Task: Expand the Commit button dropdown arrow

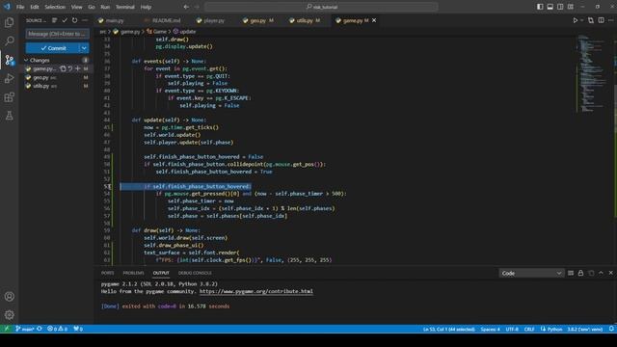Action: click(84, 48)
